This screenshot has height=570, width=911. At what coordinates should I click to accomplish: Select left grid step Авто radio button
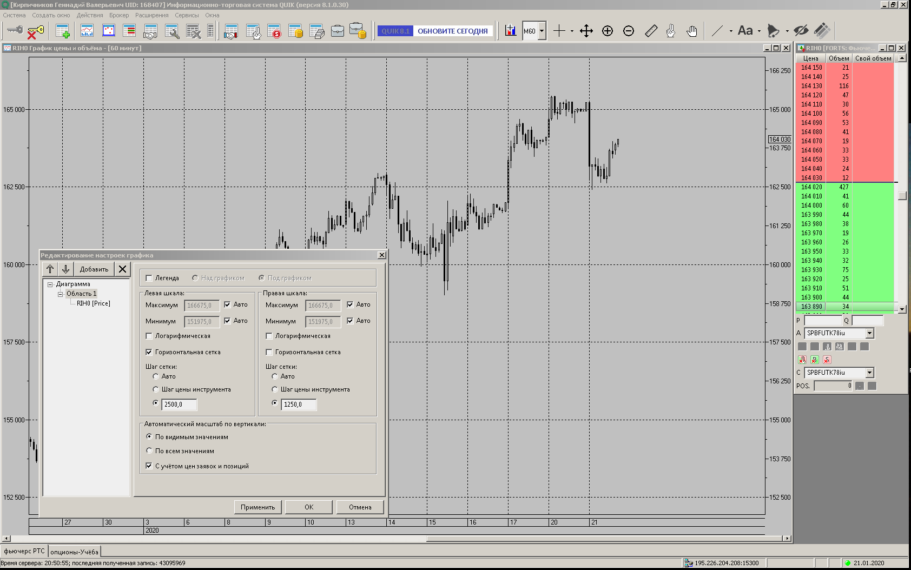pos(156,376)
